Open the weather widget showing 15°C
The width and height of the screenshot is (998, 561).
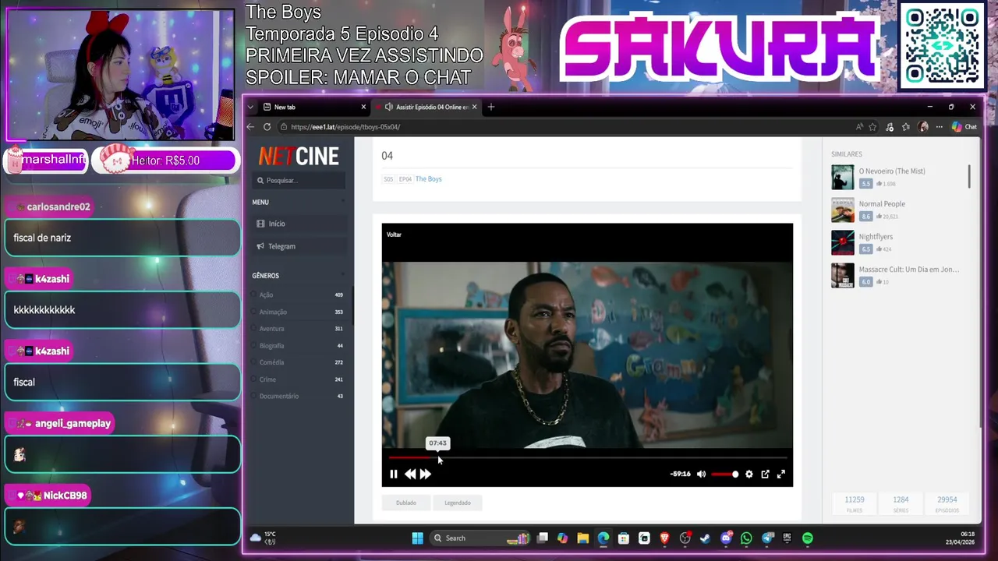[264, 538]
